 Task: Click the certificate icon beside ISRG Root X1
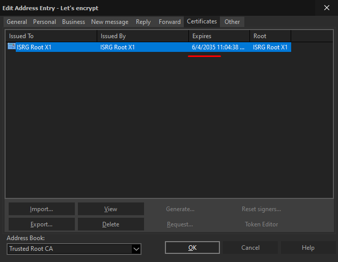tap(11, 46)
